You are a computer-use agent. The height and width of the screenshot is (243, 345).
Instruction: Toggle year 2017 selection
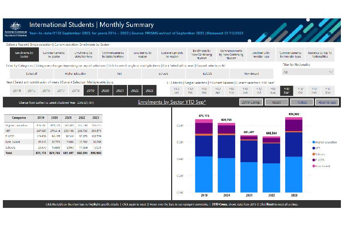(61, 90)
